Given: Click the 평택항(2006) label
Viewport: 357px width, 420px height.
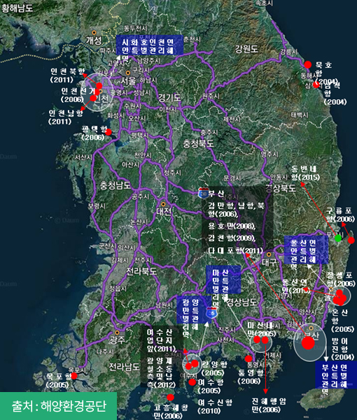Looking at the screenshot, I should [94, 133].
